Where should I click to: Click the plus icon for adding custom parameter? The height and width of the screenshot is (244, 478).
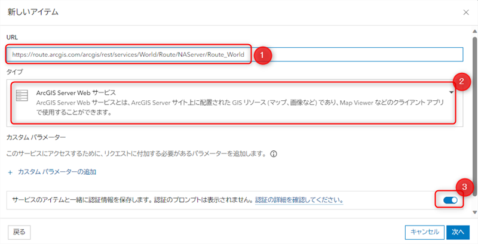click(x=10, y=172)
